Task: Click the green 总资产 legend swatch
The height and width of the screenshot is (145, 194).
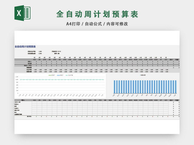Action: pyautogui.click(x=50, y=75)
